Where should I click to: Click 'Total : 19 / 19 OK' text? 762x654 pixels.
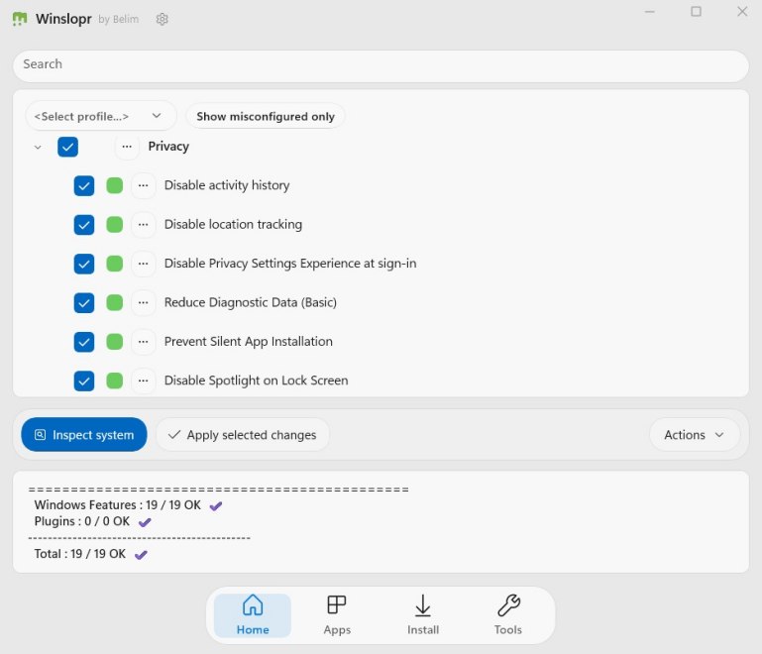coord(79,554)
